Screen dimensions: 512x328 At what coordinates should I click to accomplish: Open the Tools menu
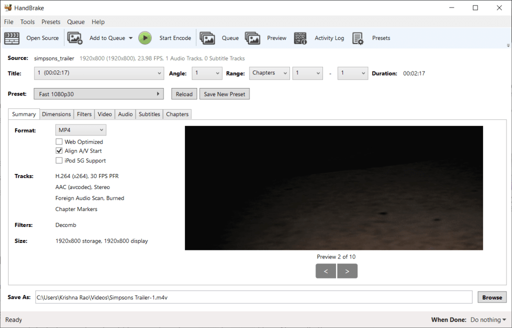click(x=27, y=22)
